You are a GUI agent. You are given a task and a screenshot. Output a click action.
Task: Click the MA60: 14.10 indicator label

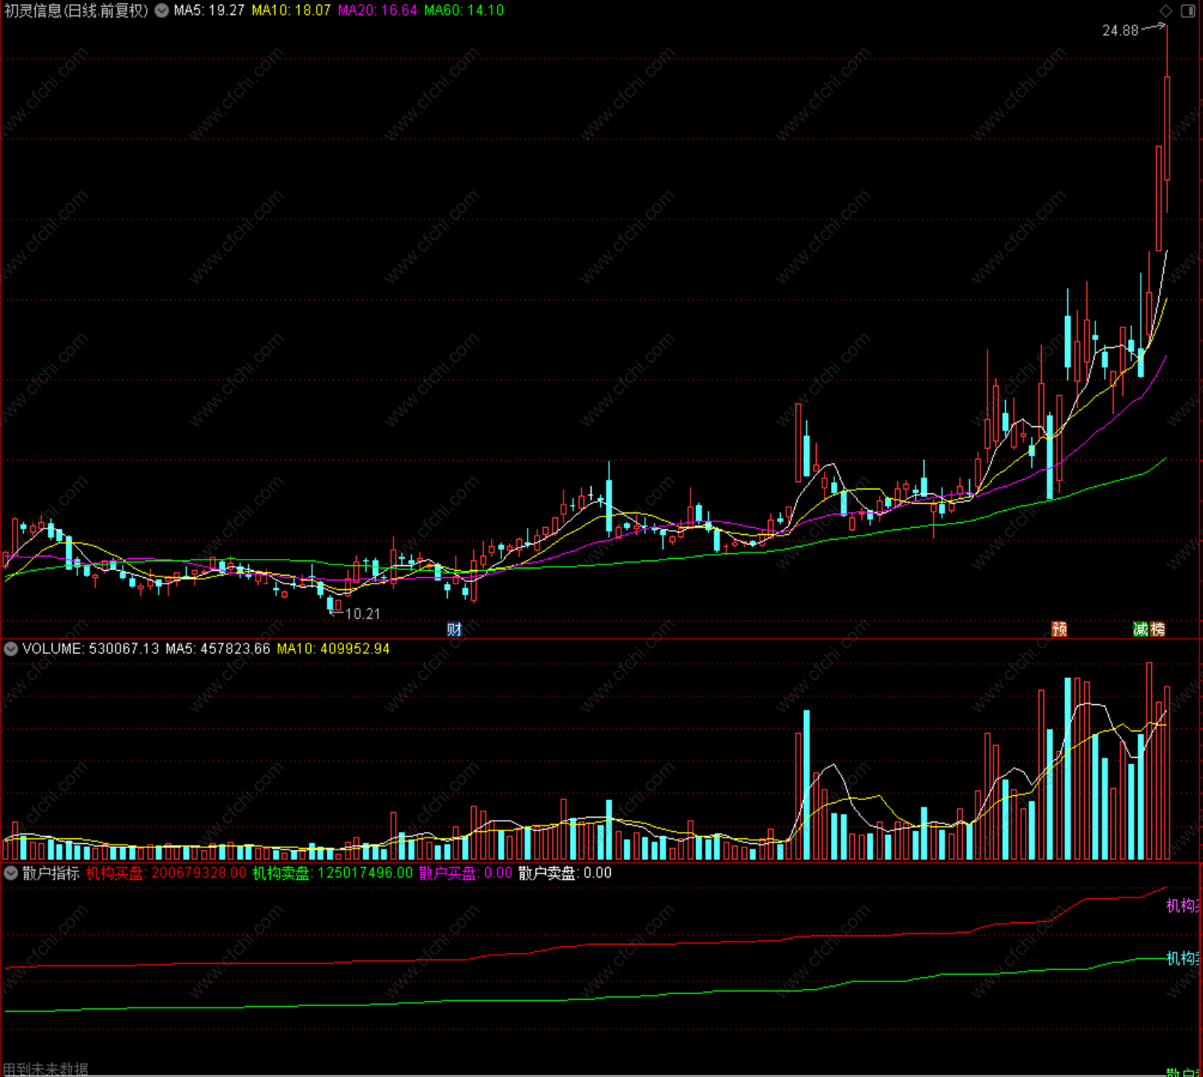464,10
